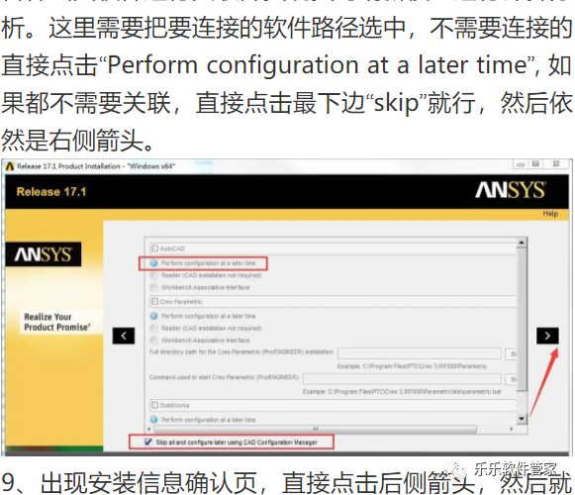Click the ANSYS logo in the black header
The height and width of the screenshot is (495, 575).
click(510, 190)
